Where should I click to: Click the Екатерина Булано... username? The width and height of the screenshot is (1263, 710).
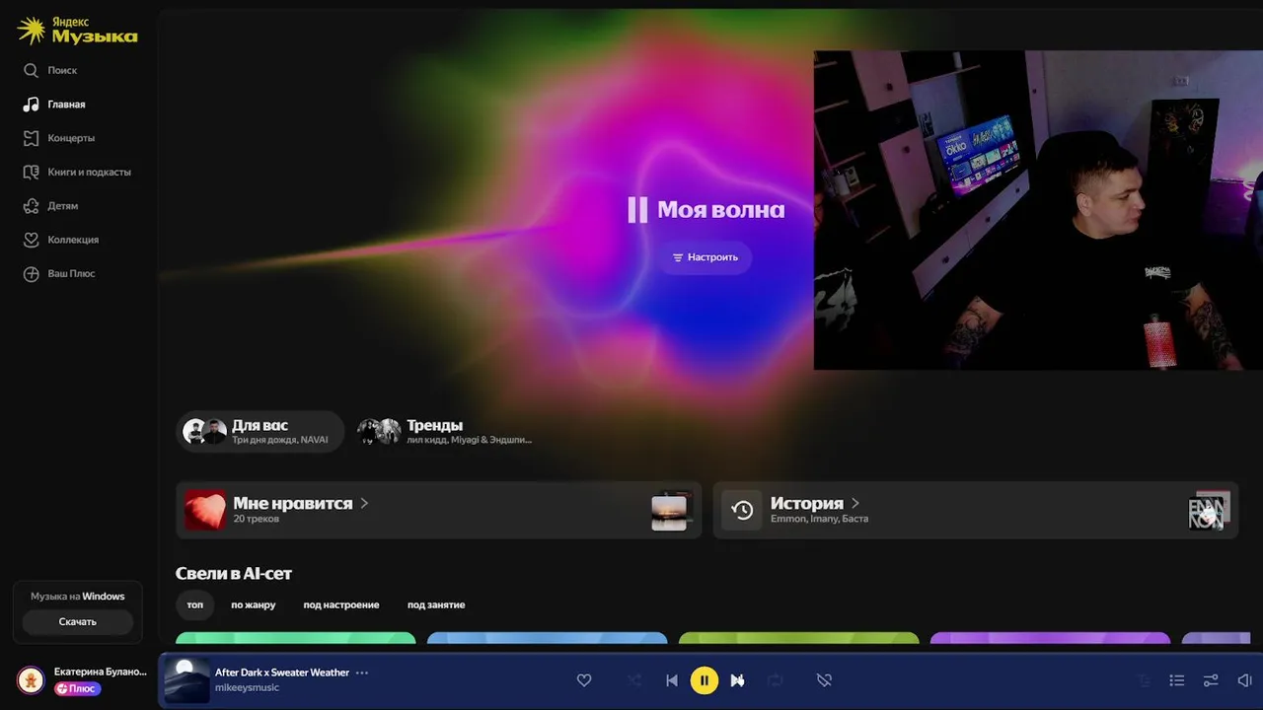tap(101, 672)
